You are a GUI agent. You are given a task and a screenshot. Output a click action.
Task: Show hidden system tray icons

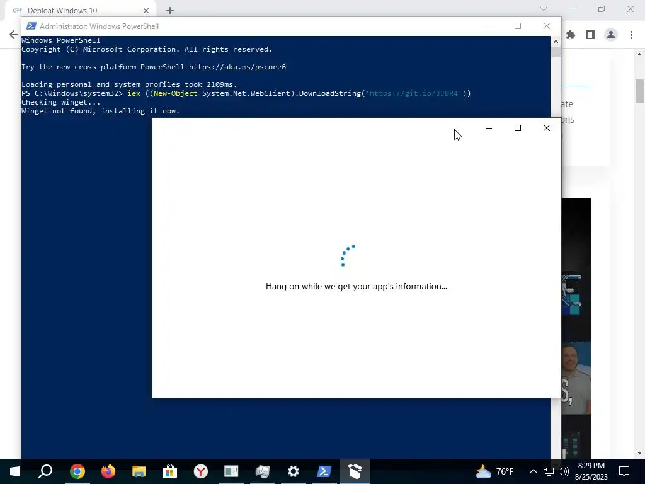point(533,471)
